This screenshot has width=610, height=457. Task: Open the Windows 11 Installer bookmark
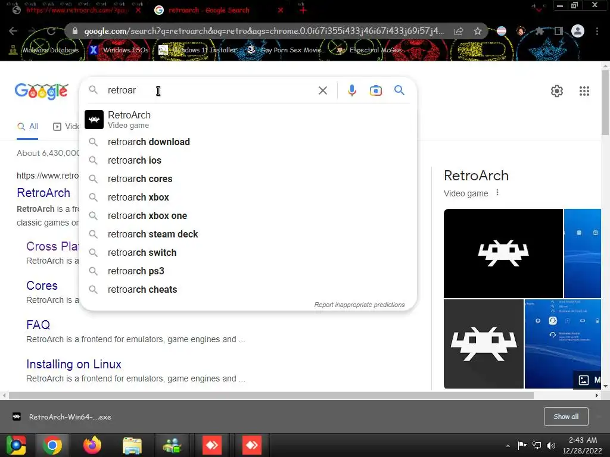[198, 50]
